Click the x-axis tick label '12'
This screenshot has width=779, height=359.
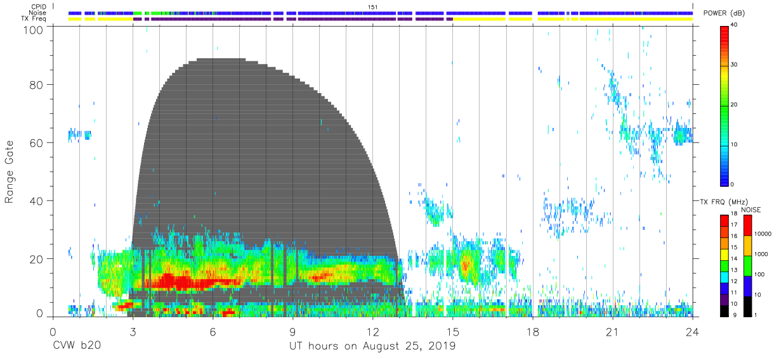point(372,331)
